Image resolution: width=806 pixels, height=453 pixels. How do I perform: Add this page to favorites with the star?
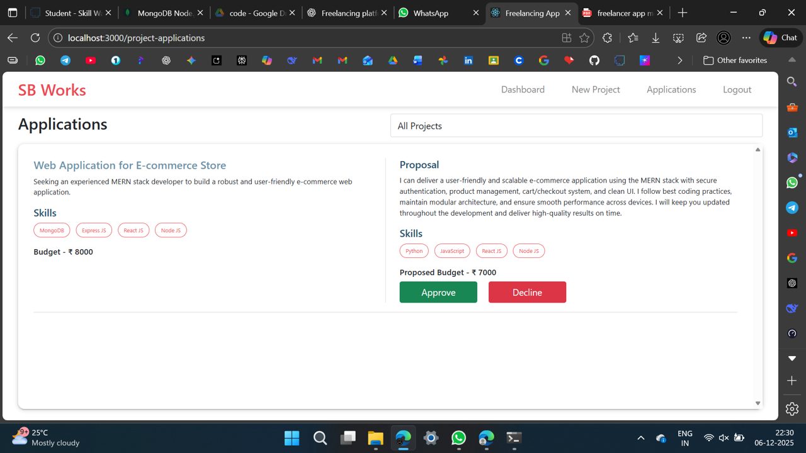584,38
